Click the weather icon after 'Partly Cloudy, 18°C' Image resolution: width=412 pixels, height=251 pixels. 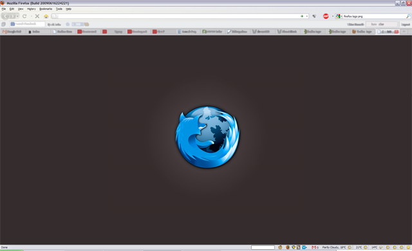pyautogui.click(x=350, y=247)
